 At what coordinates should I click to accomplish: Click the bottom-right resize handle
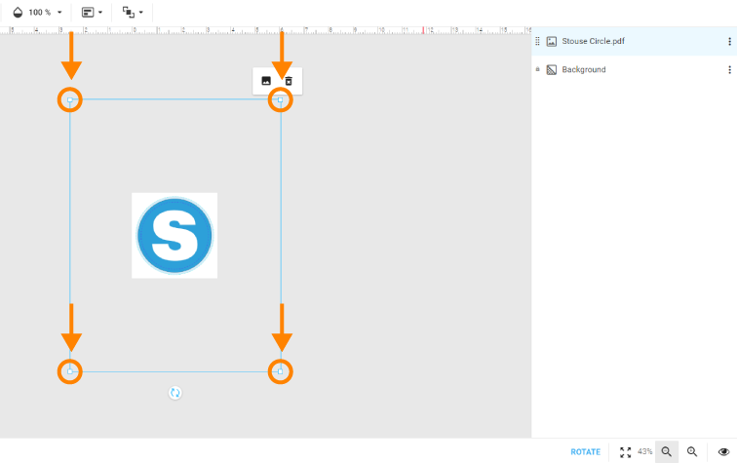tap(281, 371)
